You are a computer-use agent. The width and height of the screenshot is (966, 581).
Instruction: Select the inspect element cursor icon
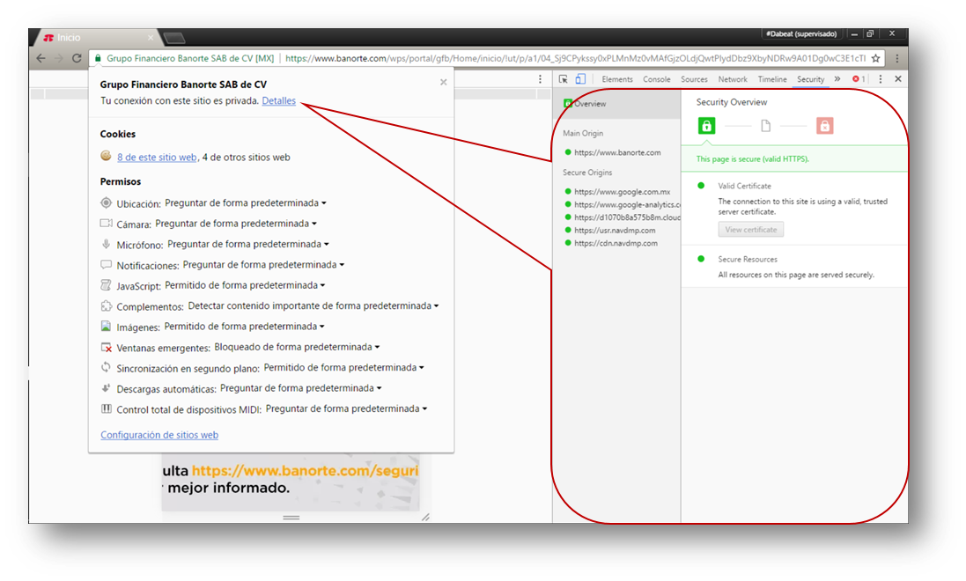click(x=563, y=79)
